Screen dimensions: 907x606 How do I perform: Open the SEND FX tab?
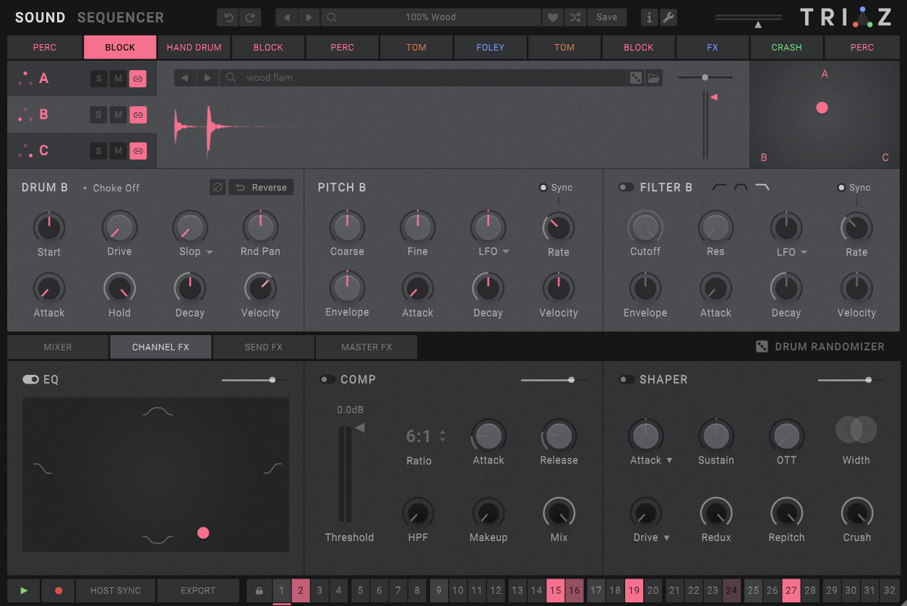click(x=263, y=347)
